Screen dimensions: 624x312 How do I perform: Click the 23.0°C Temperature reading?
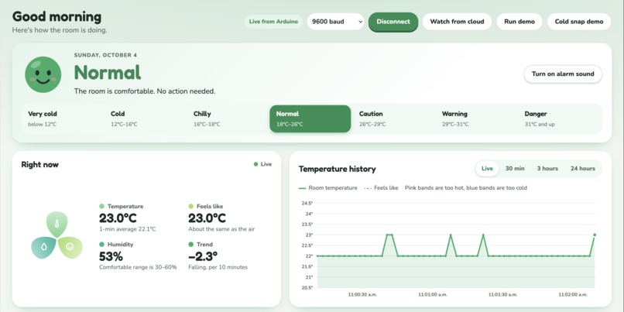coord(118,218)
